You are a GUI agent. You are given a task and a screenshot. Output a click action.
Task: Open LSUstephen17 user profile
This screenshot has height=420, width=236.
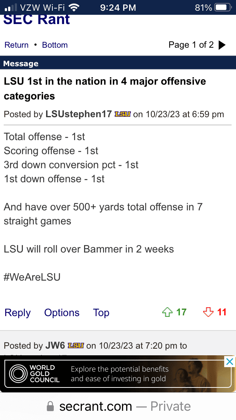pos(79,114)
